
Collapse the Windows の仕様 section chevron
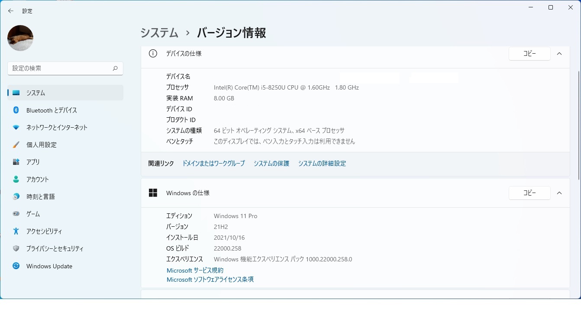559,193
